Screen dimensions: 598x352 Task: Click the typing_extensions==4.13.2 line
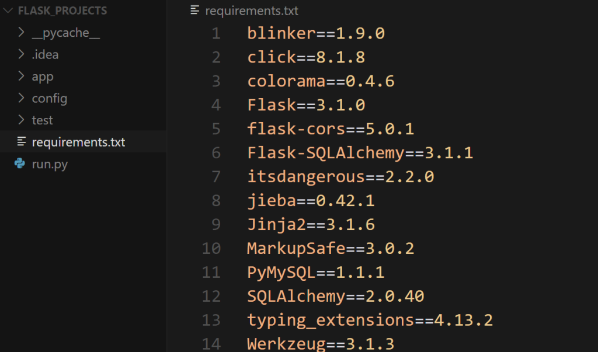click(x=369, y=320)
